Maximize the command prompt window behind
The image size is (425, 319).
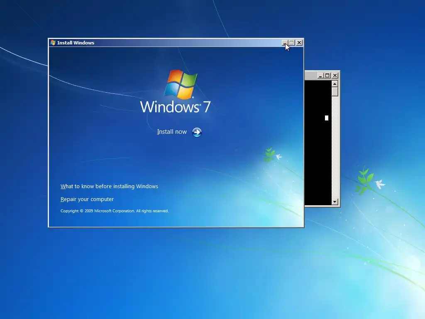click(x=327, y=76)
